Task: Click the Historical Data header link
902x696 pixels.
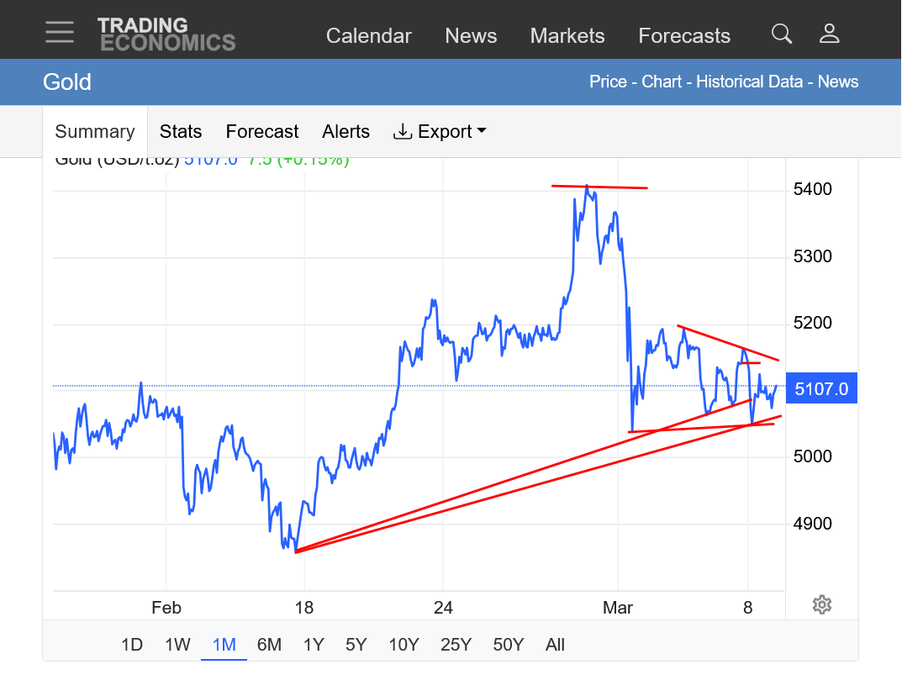Action: (751, 82)
